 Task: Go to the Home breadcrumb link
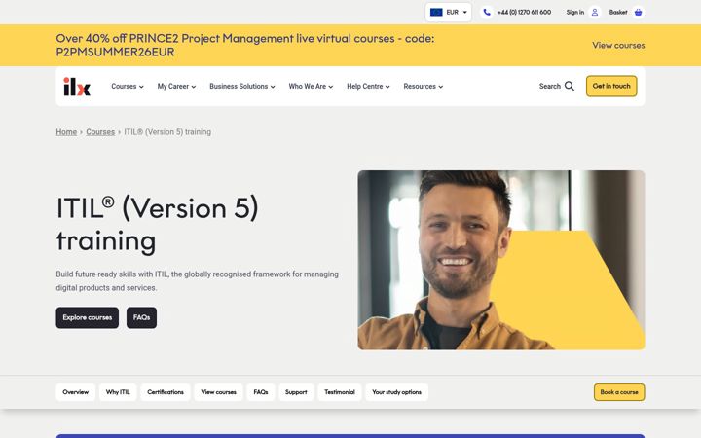(66, 131)
